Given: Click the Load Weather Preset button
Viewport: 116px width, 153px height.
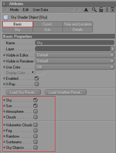Looking at the screenshot, I should 66,92.
